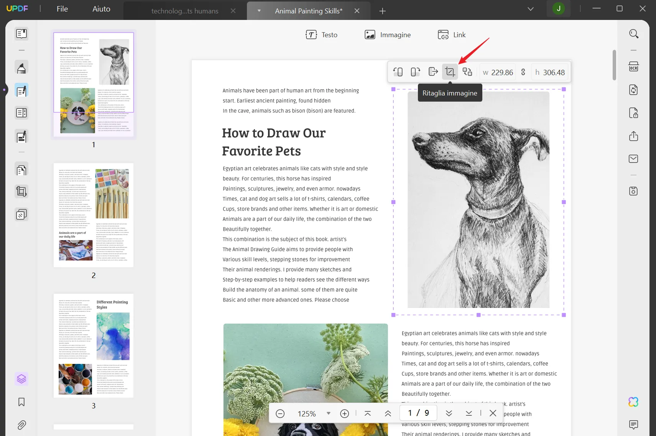Open the Convert PDF icon in right sidebar
This screenshot has height=436, width=656.
coord(634,90)
